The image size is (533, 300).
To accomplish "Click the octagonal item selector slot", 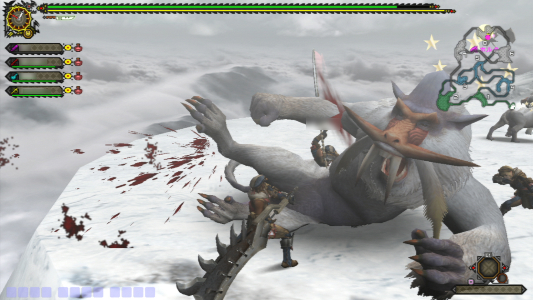I will [489, 268].
